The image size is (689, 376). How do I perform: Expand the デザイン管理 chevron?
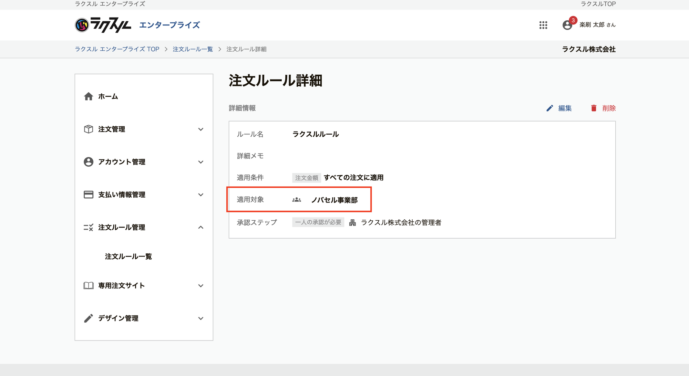point(201,318)
